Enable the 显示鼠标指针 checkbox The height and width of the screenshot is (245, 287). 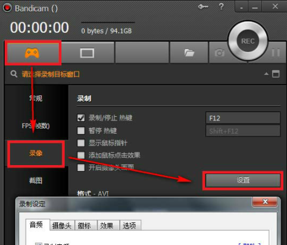click(x=81, y=143)
